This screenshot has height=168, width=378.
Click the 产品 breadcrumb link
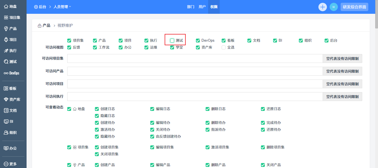(46, 26)
